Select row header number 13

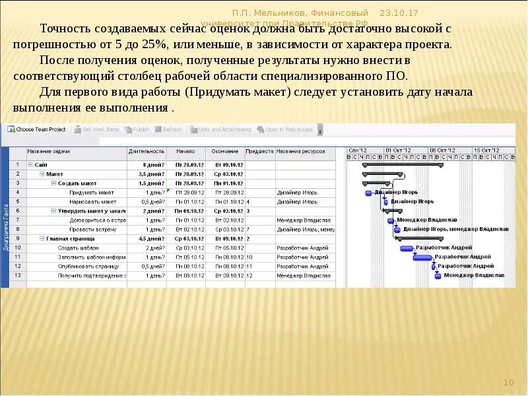(x=18, y=275)
